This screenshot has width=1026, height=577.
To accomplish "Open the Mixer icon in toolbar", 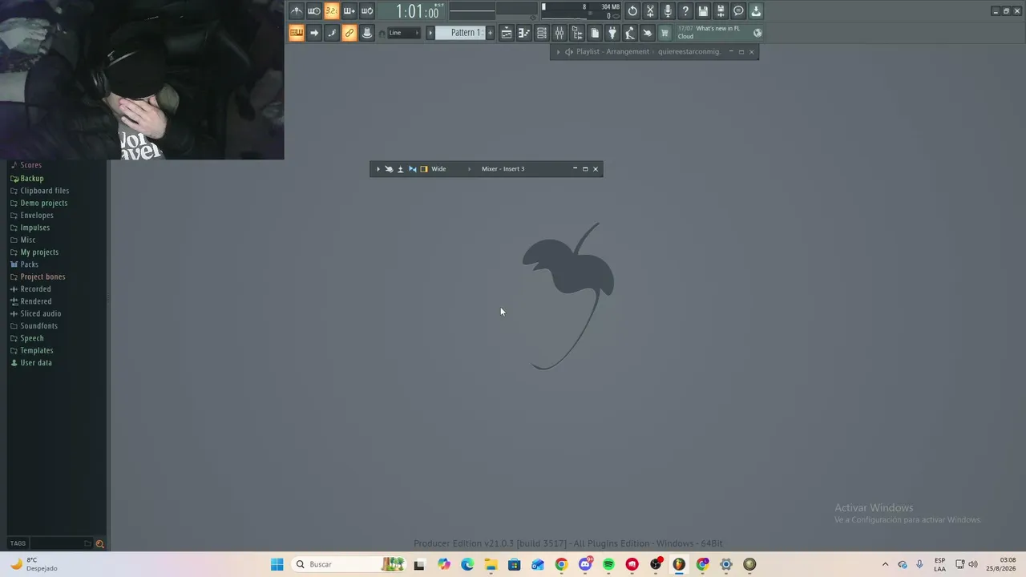I will (559, 33).
